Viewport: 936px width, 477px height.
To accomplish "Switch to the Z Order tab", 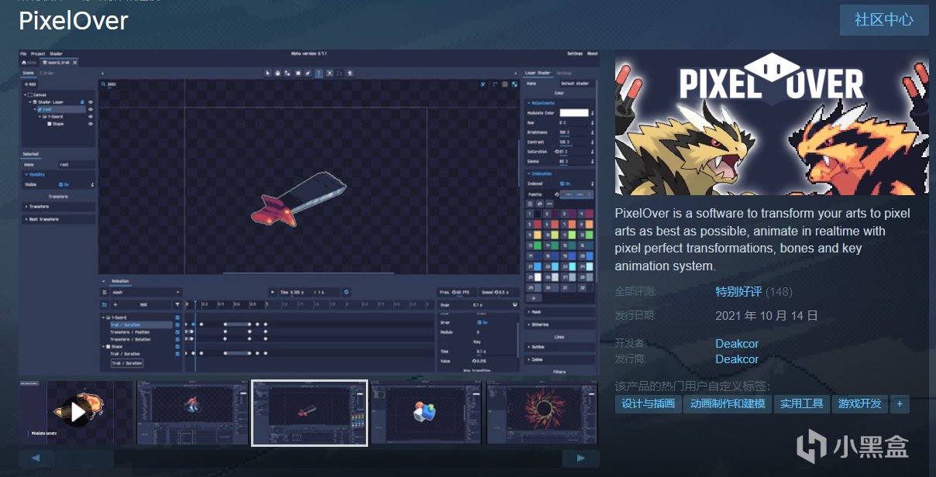I will [47, 73].
